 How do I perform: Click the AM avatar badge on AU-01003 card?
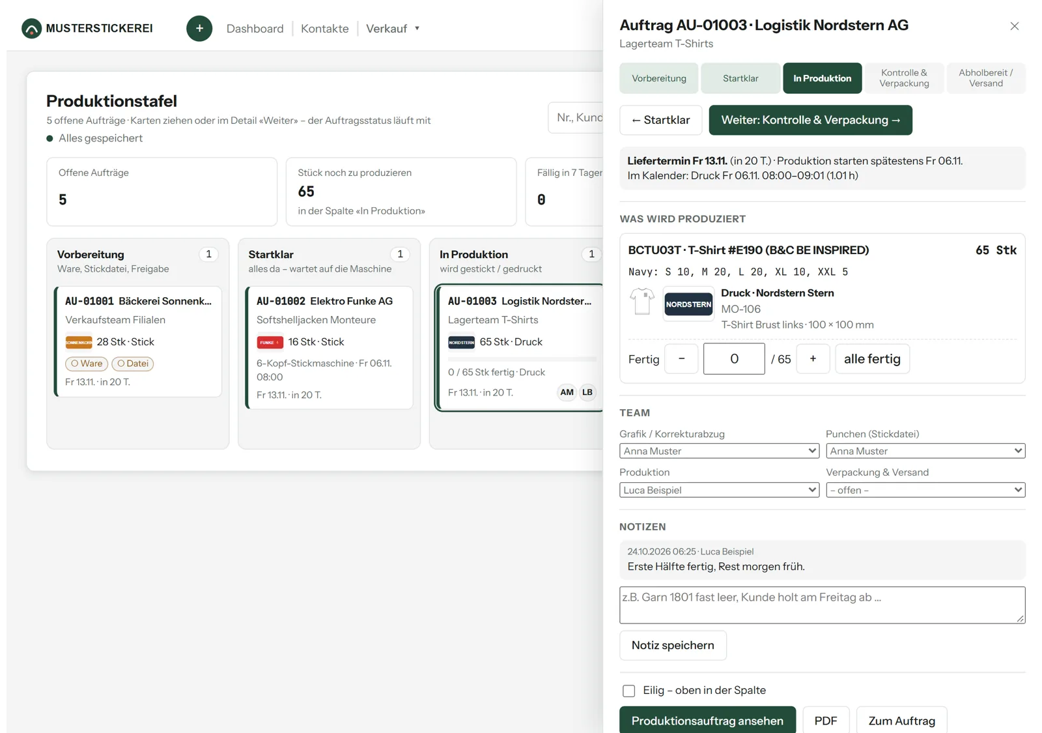[567, 392]
